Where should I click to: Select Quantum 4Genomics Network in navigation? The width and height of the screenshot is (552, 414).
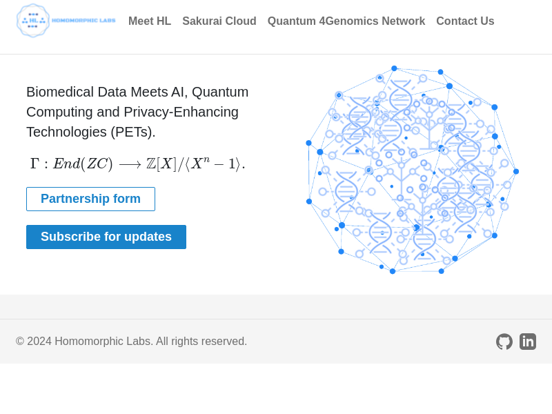point(346,21)
